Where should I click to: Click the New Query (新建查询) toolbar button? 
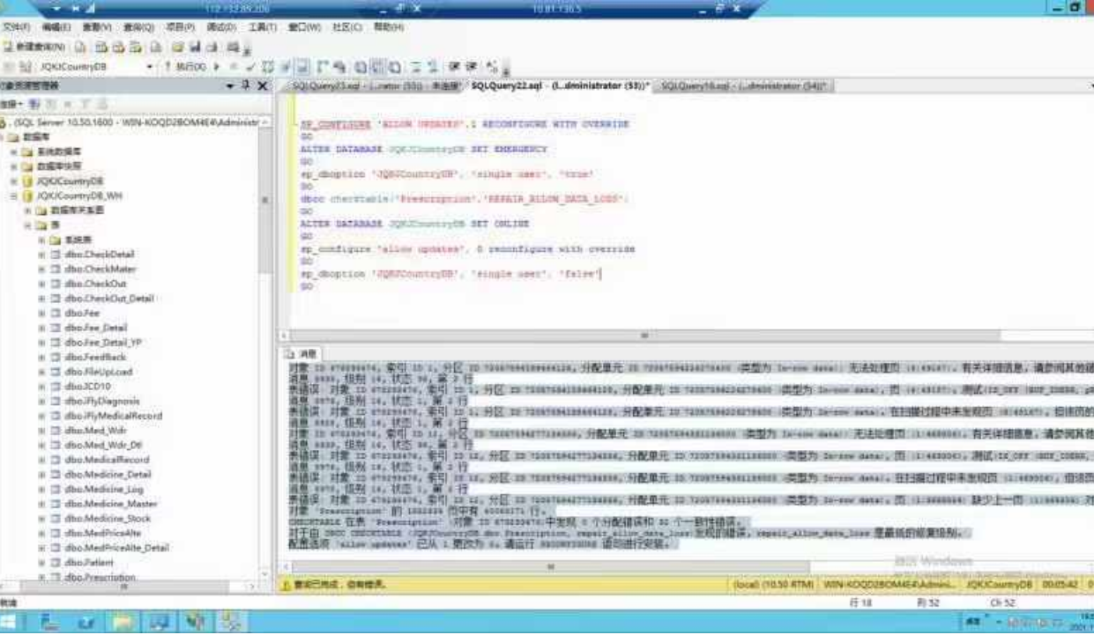[35, 47]
